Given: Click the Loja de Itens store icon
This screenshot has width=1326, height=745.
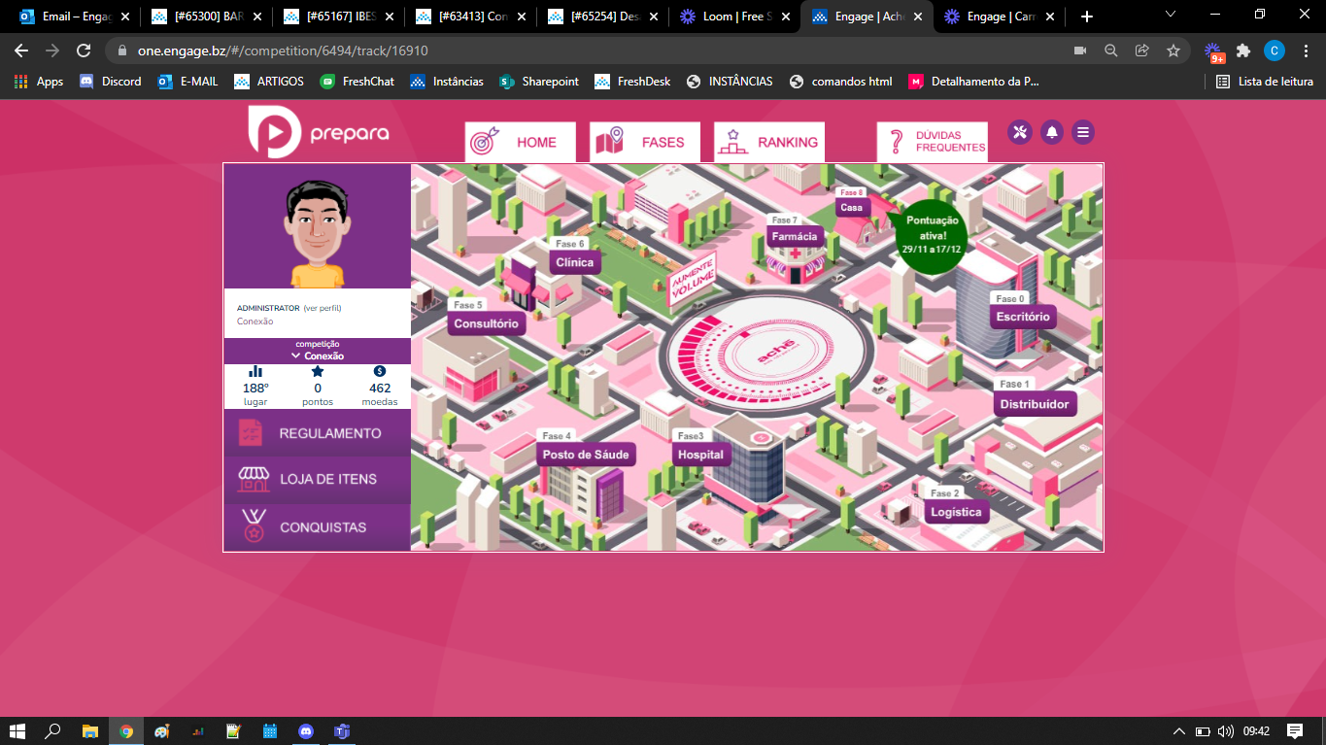Looking at the screenshot, I should [254, 479].
